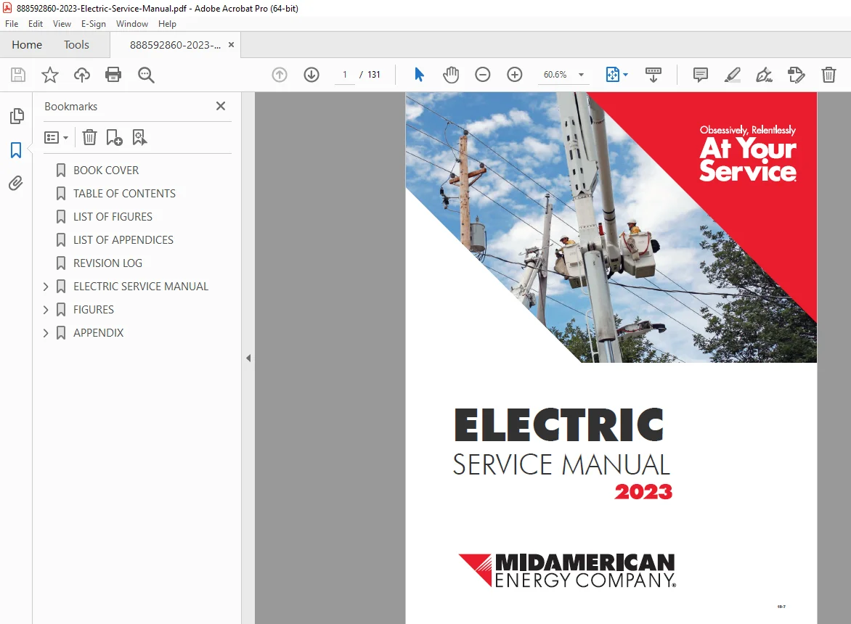The width and height of the screenshot is (851, 624).
Task: Open Page Thumbnails side panel
Action: 17,115
